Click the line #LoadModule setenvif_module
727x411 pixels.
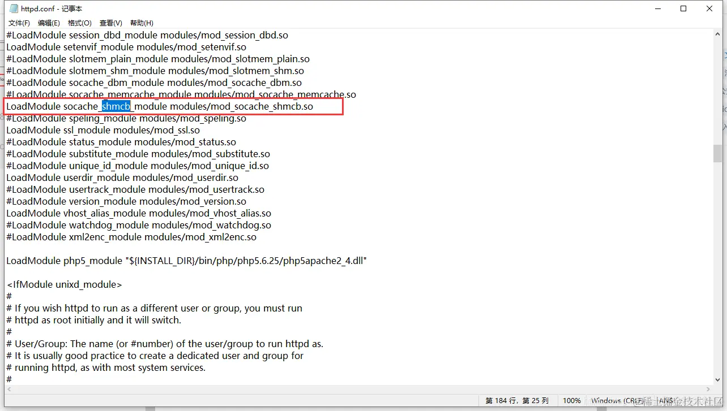pyautogui.click(x=126, y=47)
